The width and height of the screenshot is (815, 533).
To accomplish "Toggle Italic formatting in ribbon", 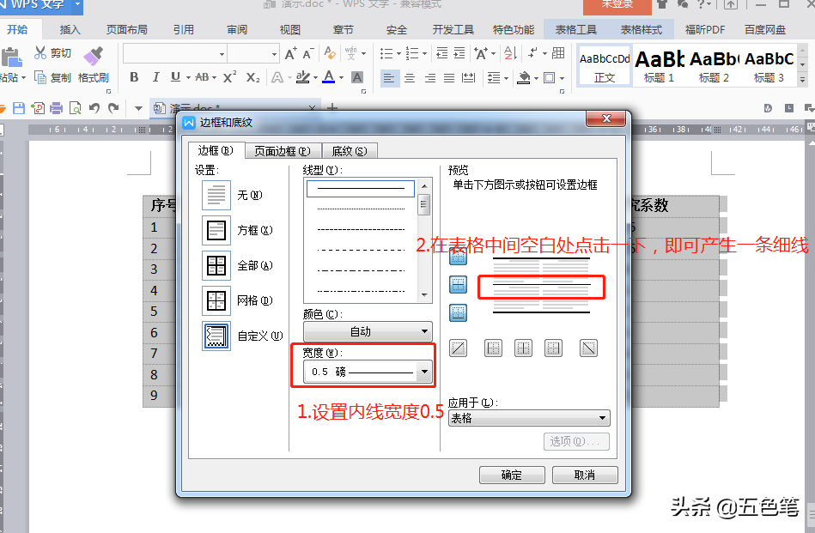I will pos(155,77).
